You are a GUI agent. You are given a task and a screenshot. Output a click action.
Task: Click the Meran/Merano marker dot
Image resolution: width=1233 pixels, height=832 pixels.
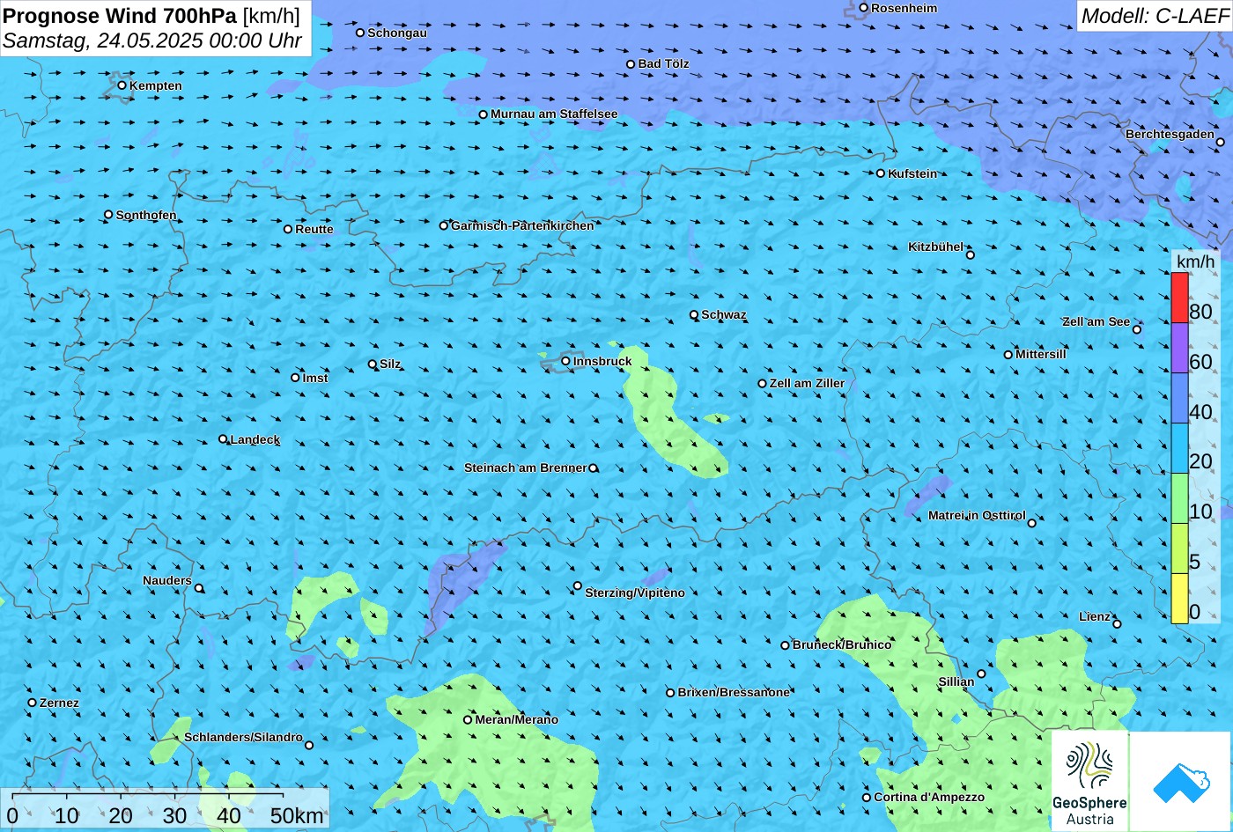click(468, 719)
